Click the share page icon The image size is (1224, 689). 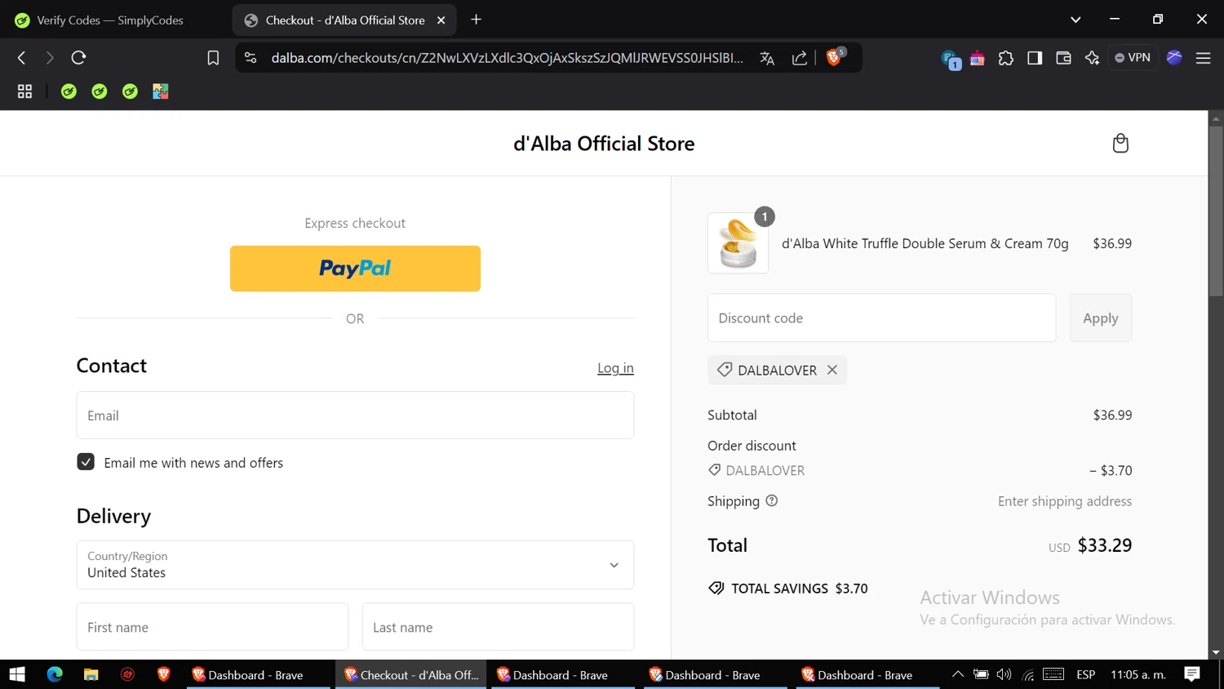tap(800, 58)
